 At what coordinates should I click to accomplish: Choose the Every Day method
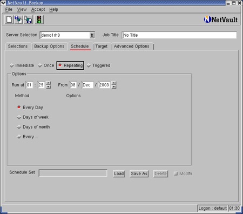[x=30, y=108]
